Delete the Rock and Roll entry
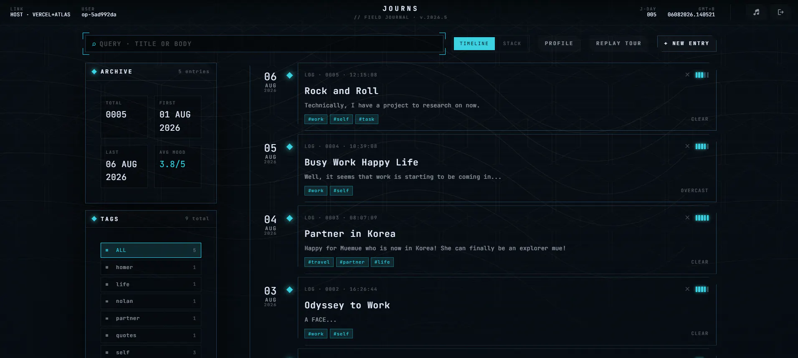Viewport: 798px width, 358px height. 687,75
